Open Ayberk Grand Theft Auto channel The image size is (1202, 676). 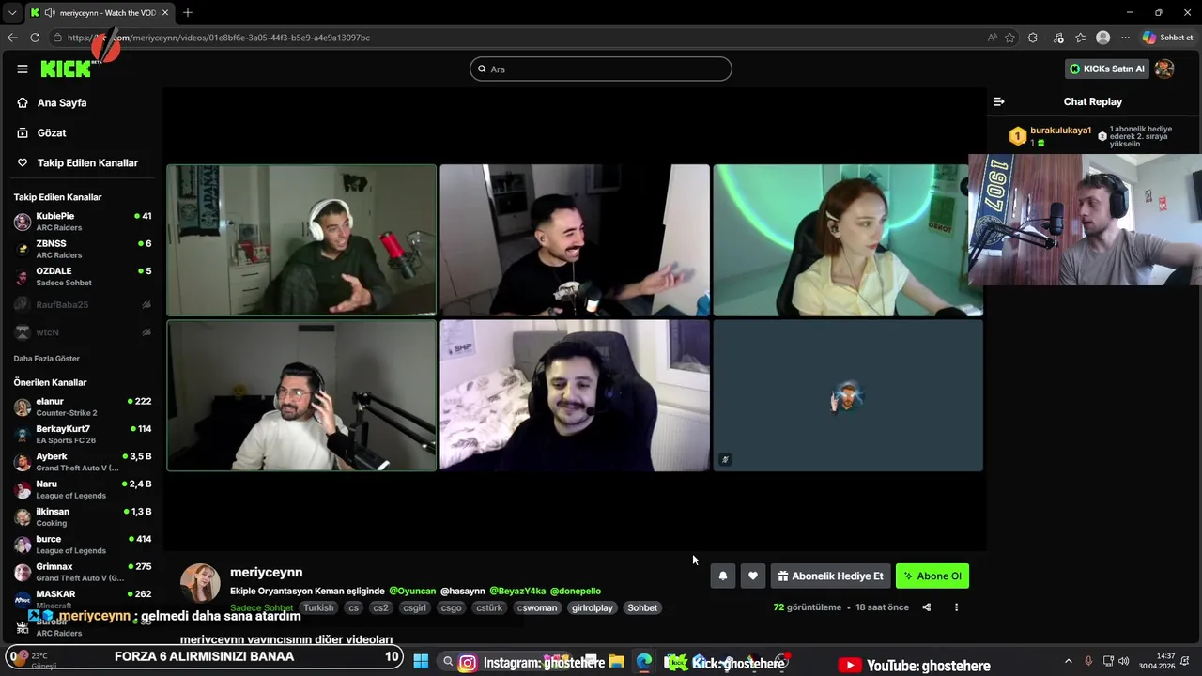pyautogui.click(x=82, y=462)
